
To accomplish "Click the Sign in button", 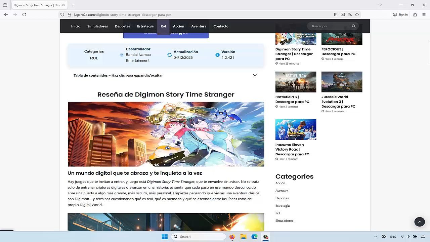I will tap(400, 14).
